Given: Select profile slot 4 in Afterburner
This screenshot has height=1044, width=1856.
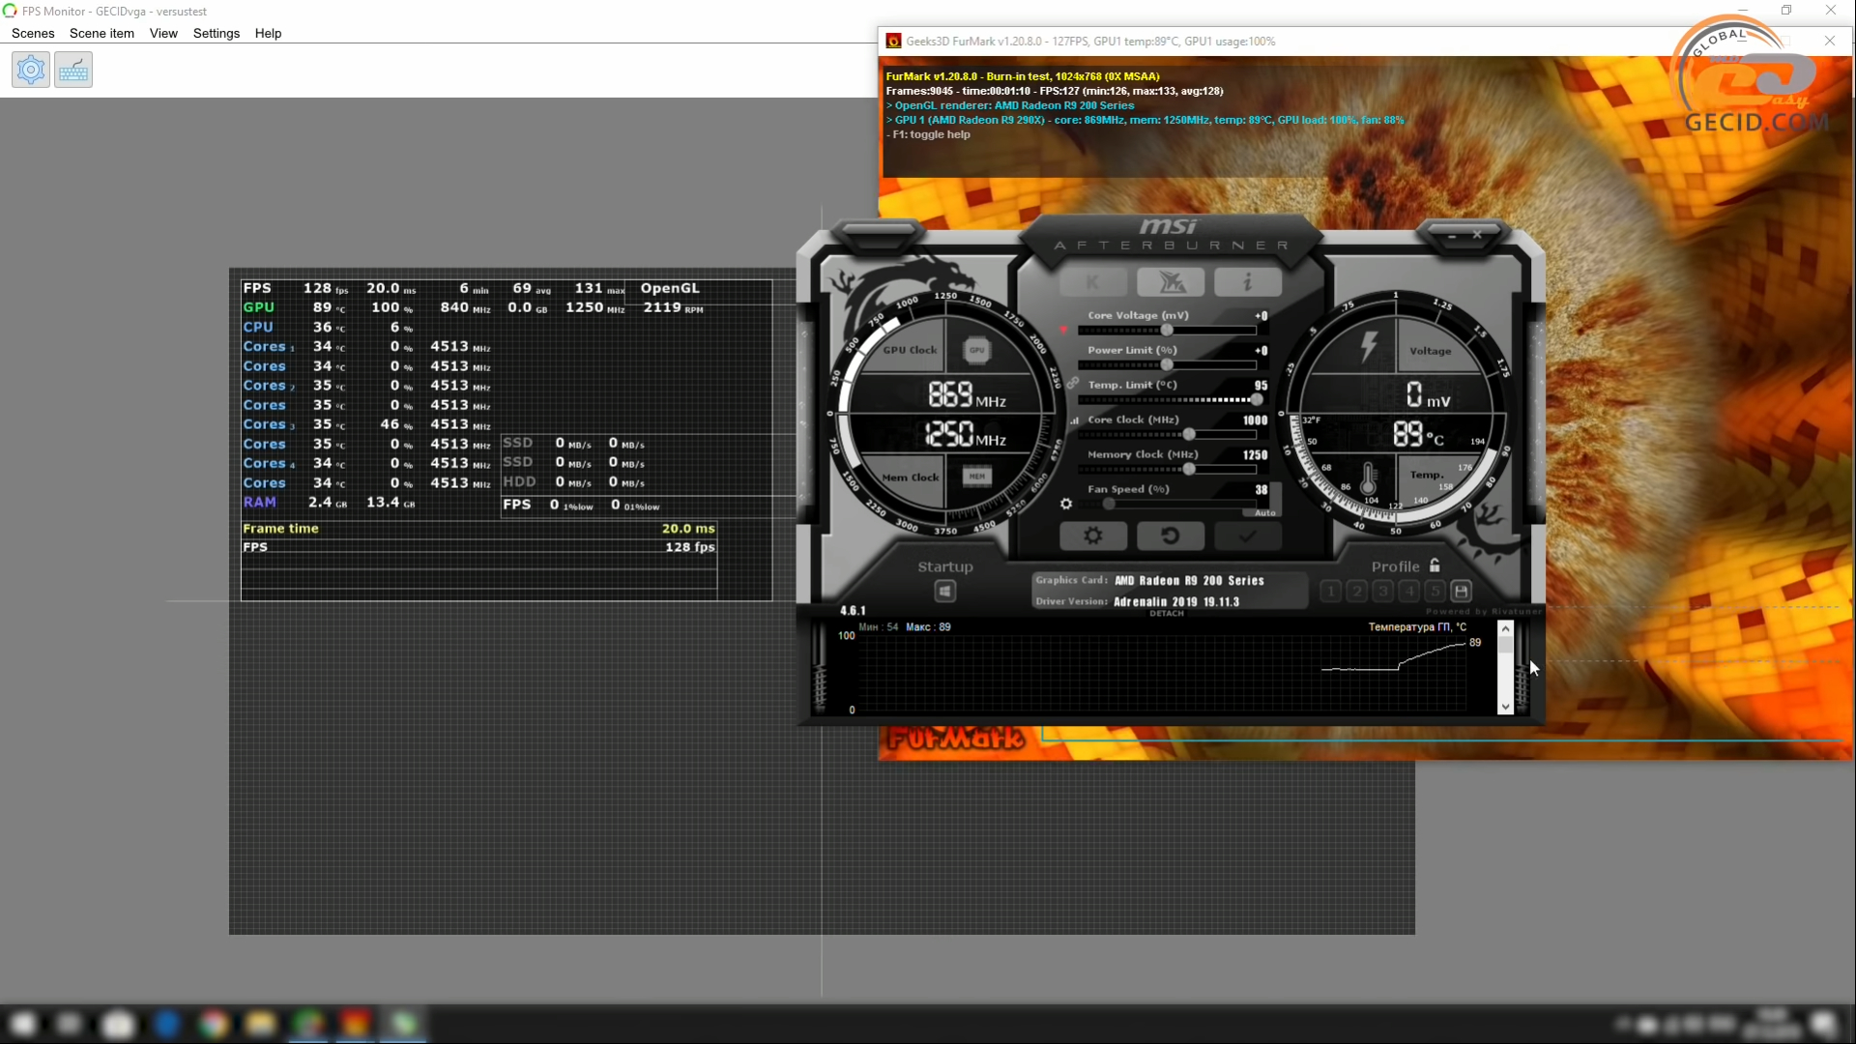Looking at the screenshot, I should point(1409,591).
